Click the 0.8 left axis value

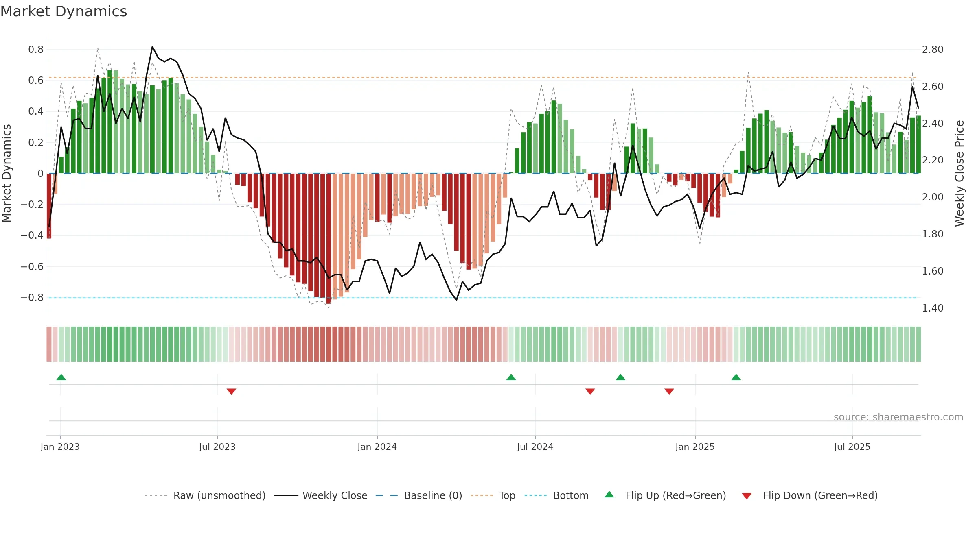36,50
